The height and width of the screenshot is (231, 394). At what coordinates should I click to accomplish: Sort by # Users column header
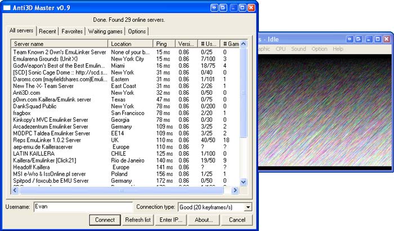point(209,44)
